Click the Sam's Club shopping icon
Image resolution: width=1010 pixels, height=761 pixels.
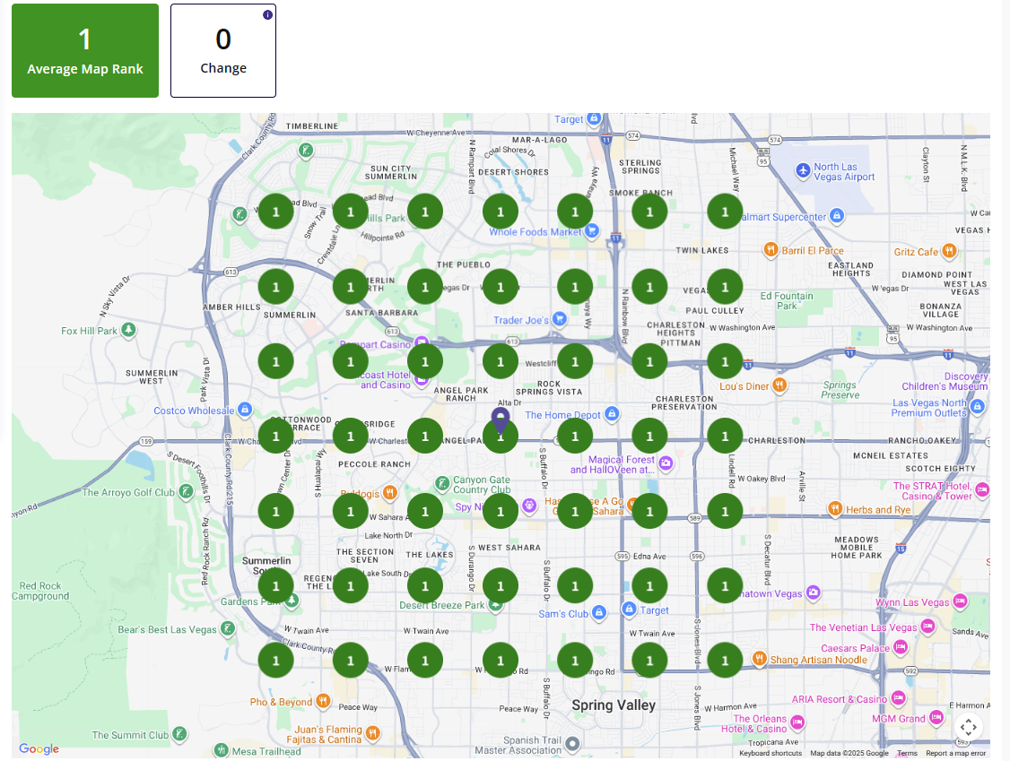[x=600, y=613]
